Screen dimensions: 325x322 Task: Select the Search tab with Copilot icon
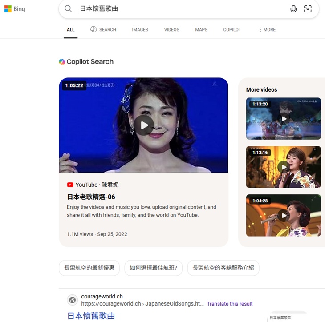click(x=103, y=30)
